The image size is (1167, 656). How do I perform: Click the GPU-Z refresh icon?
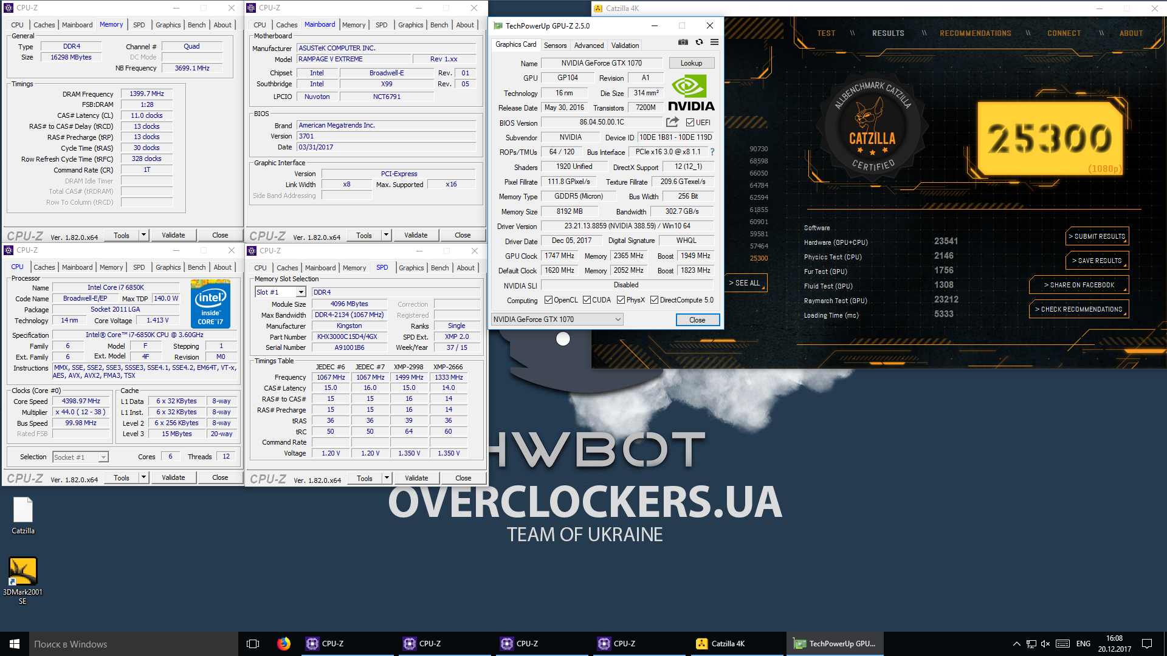(x=699, y=42)
